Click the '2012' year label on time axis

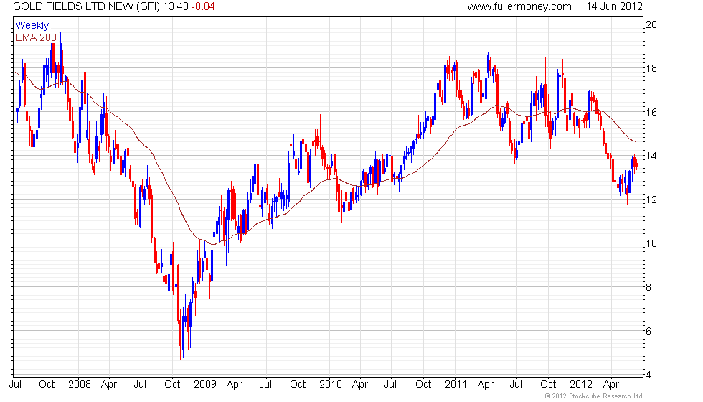coord(581,385)
